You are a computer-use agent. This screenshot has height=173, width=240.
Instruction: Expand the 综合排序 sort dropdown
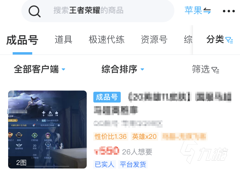click(x=123, y=69)
